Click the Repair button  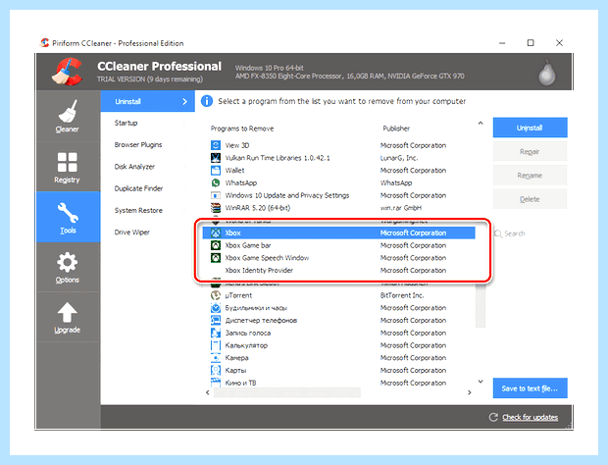click(x=531, y=151)
